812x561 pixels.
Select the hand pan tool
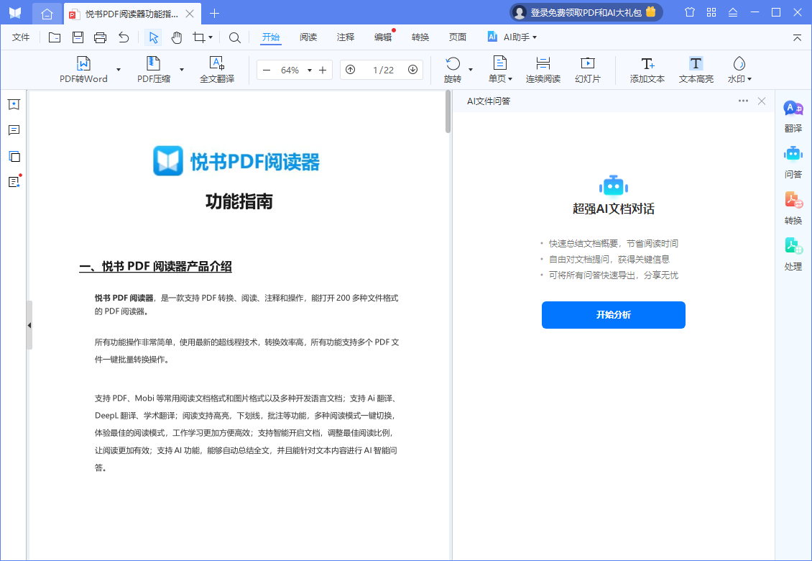176,37
